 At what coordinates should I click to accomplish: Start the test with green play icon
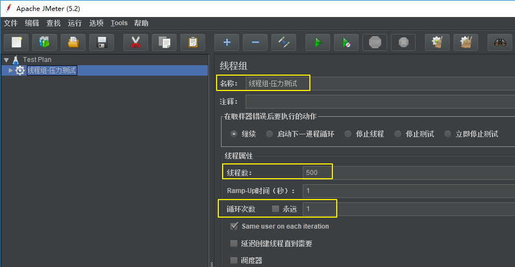point(318,42)
